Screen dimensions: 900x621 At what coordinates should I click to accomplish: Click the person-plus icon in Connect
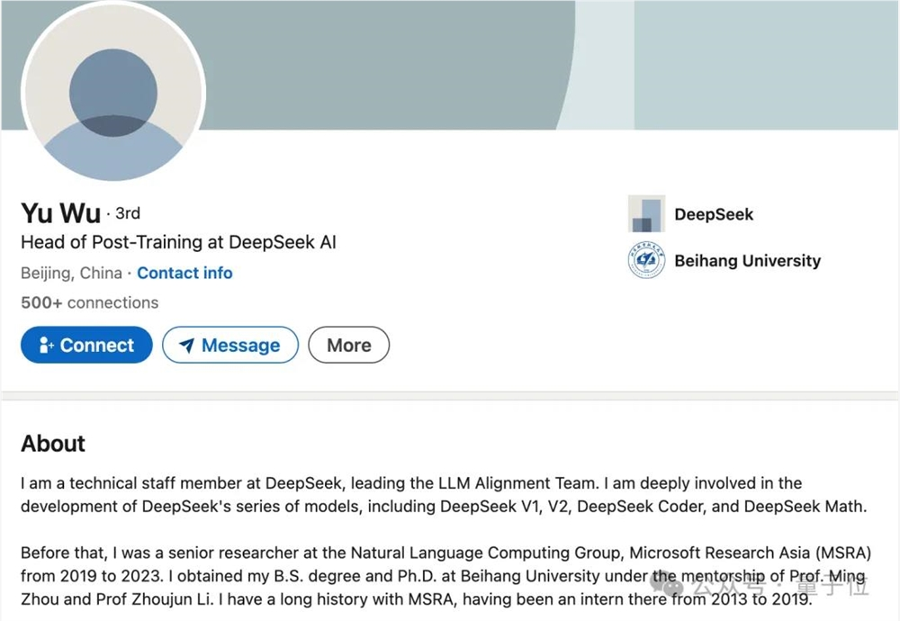tap(46, 346)
